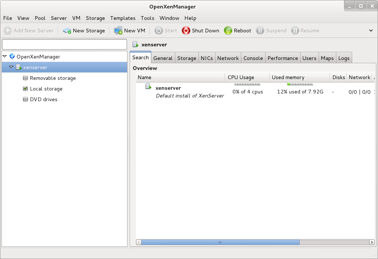Select the Local storage icon in tree

(25, 89)
